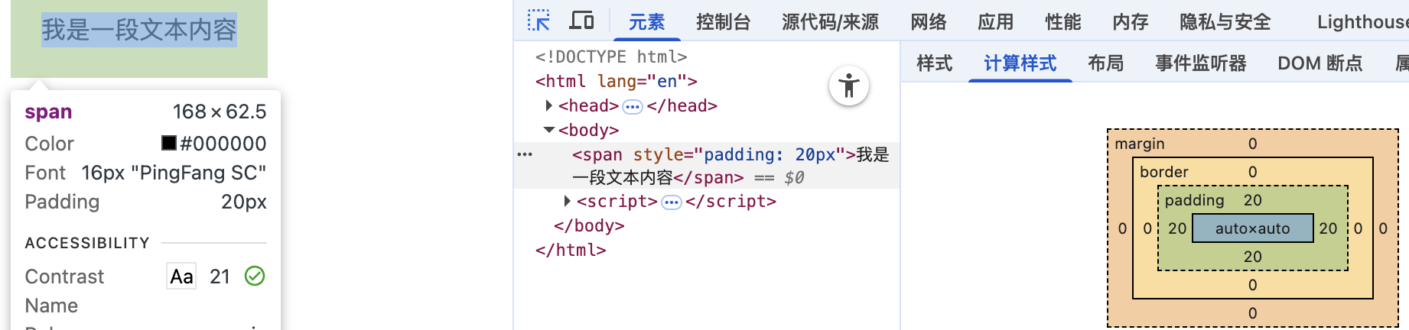
Task: Open the 网络 tab
Action: [x=928, y=22]
